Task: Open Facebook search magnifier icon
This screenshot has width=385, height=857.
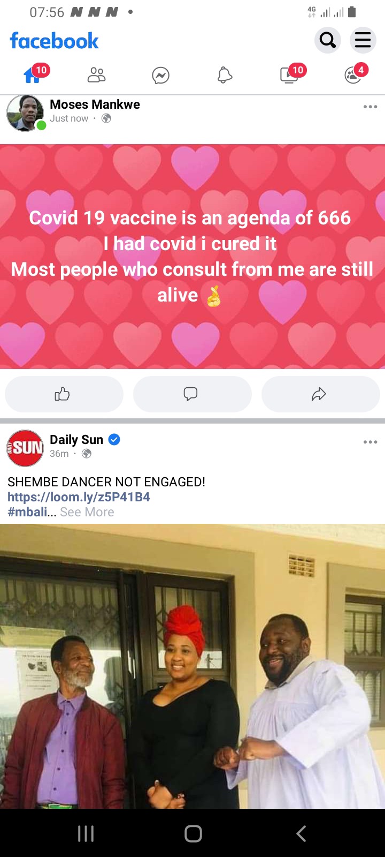Action: [327, 40]
